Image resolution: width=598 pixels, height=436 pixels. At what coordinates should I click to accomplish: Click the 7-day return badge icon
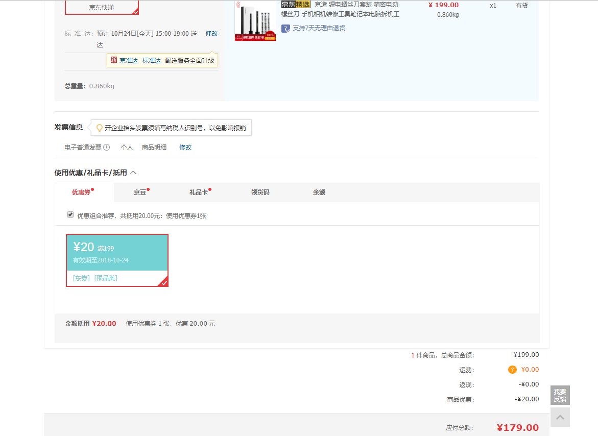285,28
